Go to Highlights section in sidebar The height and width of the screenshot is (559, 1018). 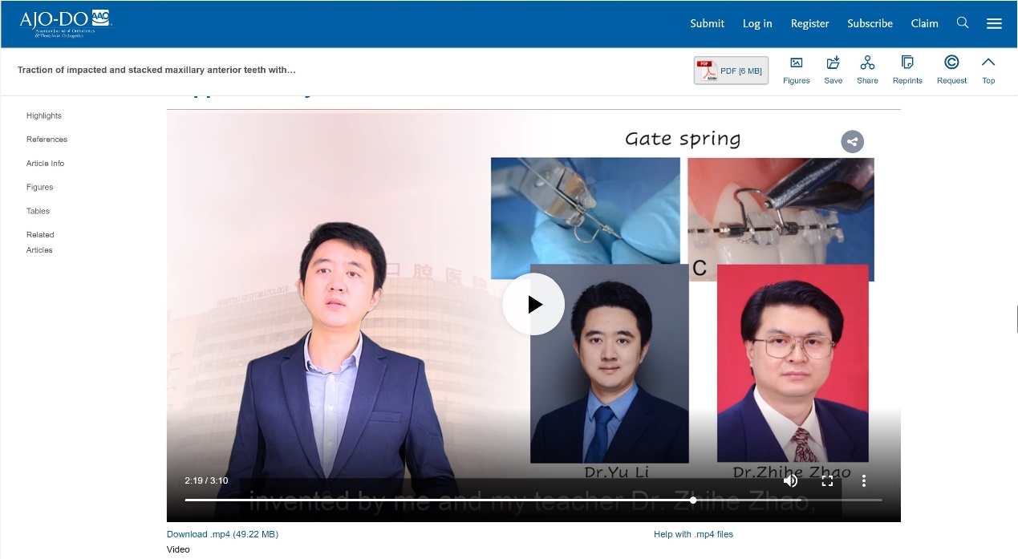point(44,115)
